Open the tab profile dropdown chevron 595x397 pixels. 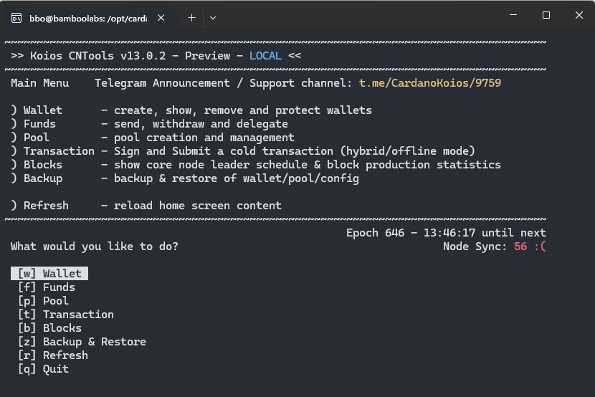213,18
